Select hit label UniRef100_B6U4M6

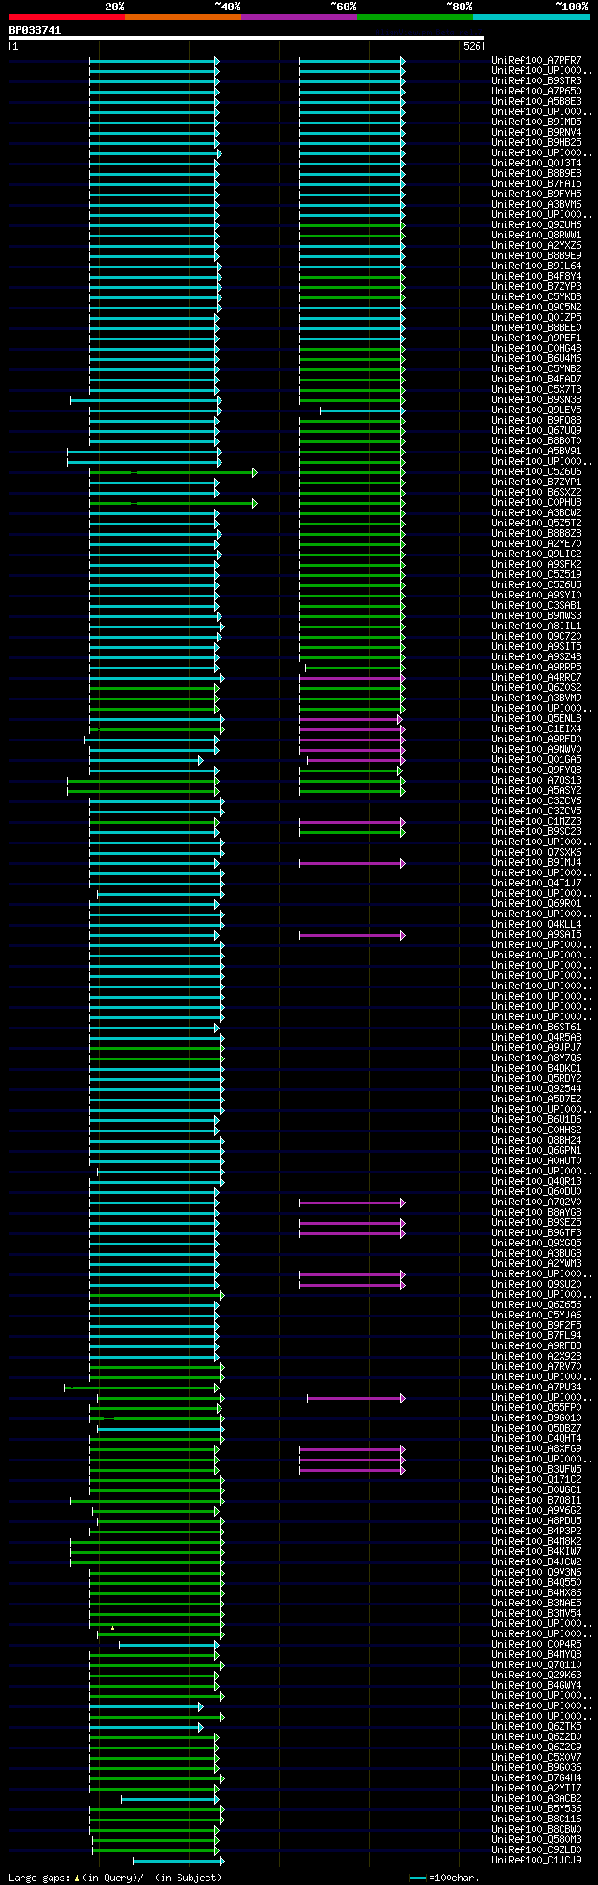(536, 359)
